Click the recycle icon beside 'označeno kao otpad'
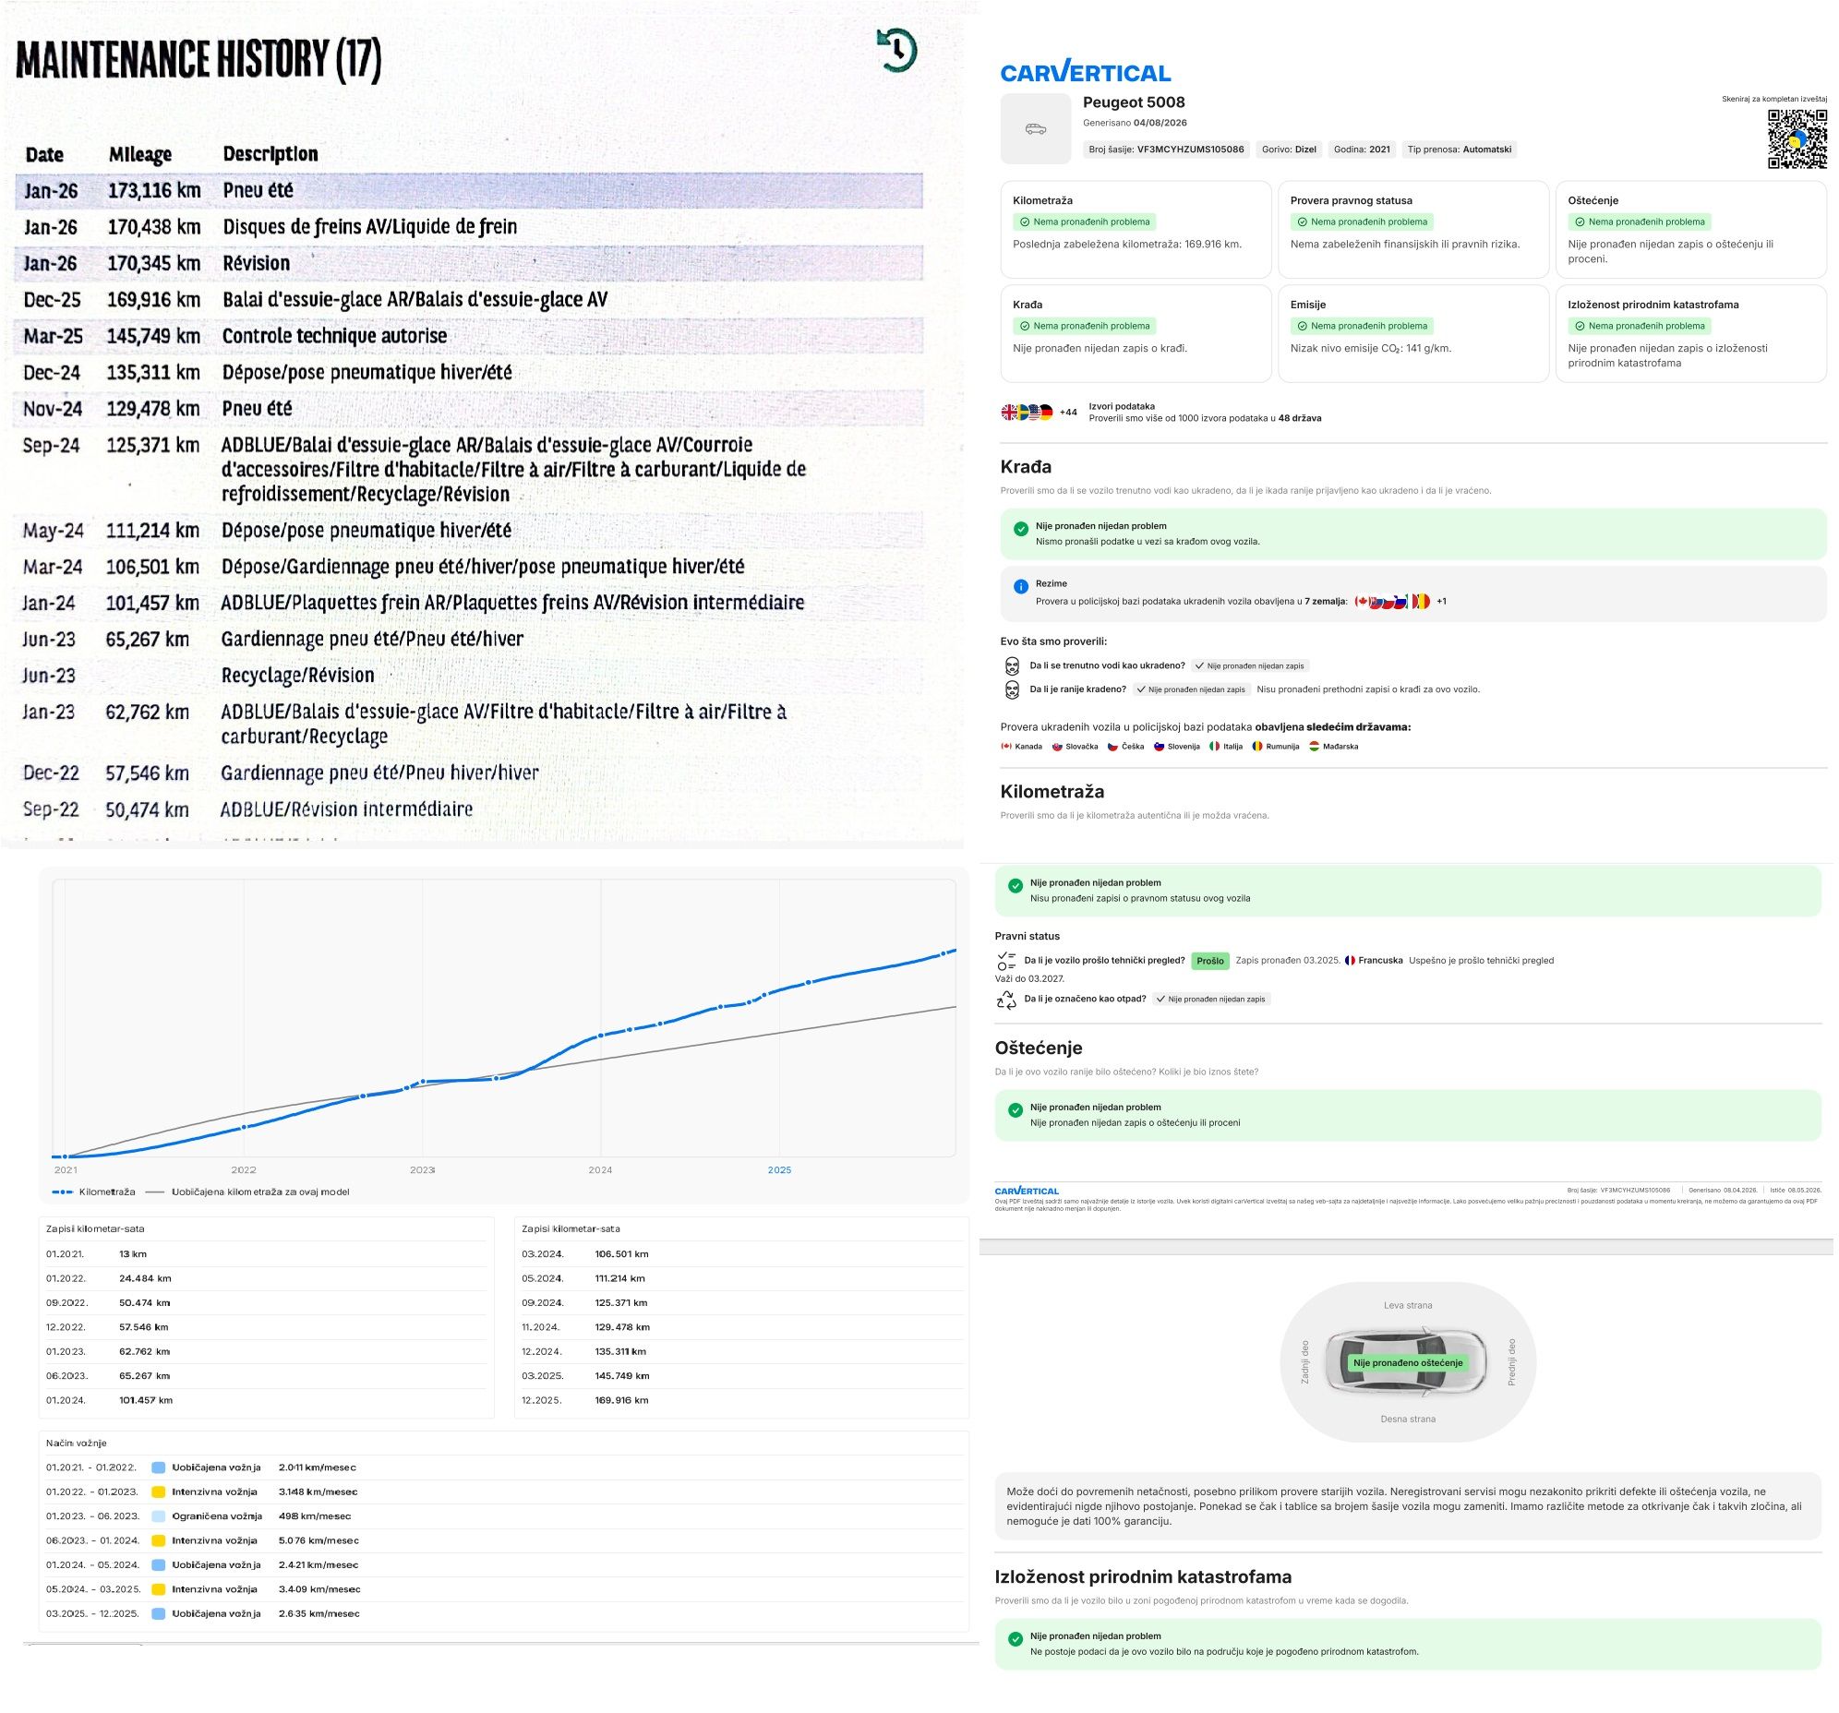Viewport: 1839px width, 1713px height. pos(1006,999)
